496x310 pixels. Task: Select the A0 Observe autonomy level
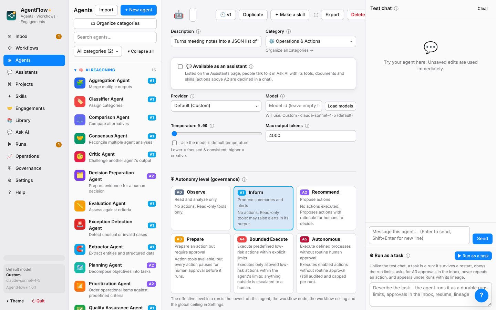(x=201, y=208)
